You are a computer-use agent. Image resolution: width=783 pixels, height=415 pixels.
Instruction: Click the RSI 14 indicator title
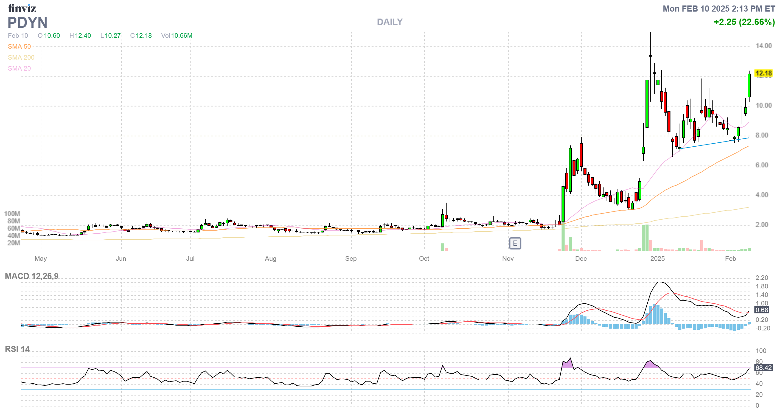point(17,349)
